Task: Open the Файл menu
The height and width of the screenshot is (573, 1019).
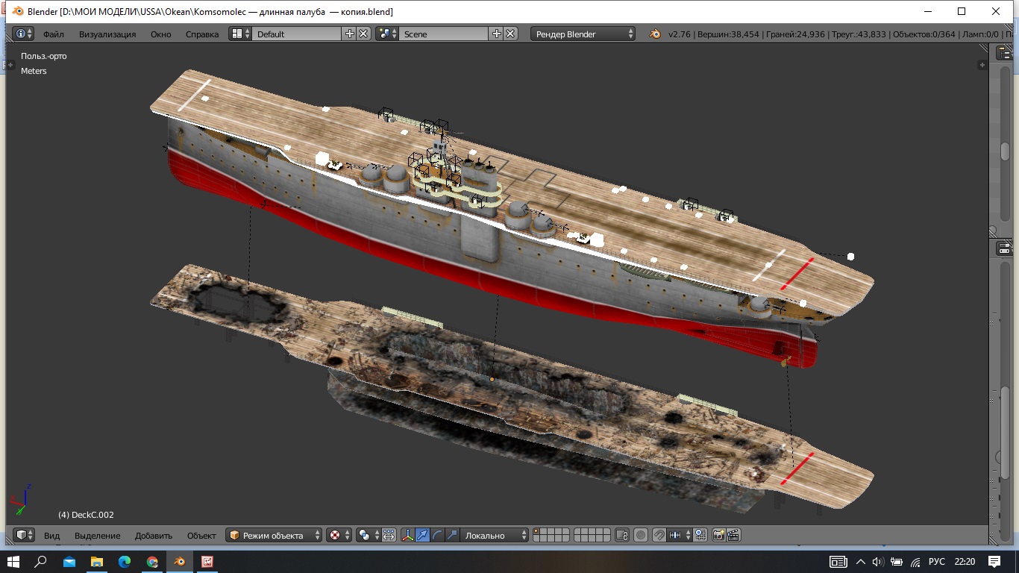Action: click(x=53, y=34)
